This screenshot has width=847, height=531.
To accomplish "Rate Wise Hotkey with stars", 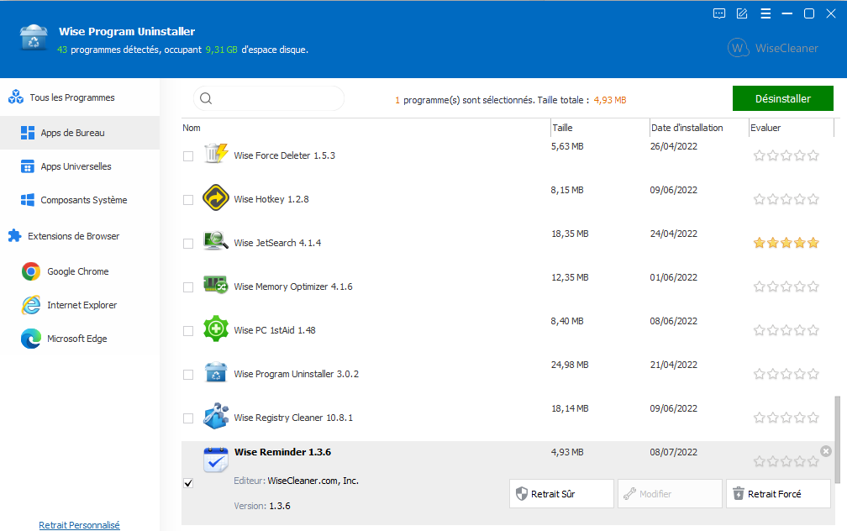I will [786, 199].
